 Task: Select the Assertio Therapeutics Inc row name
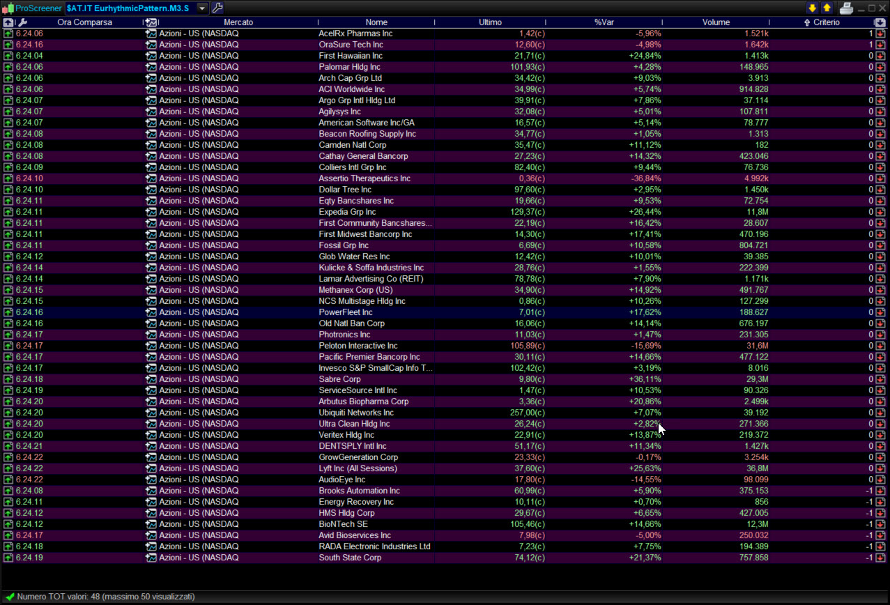pos(365,178)
